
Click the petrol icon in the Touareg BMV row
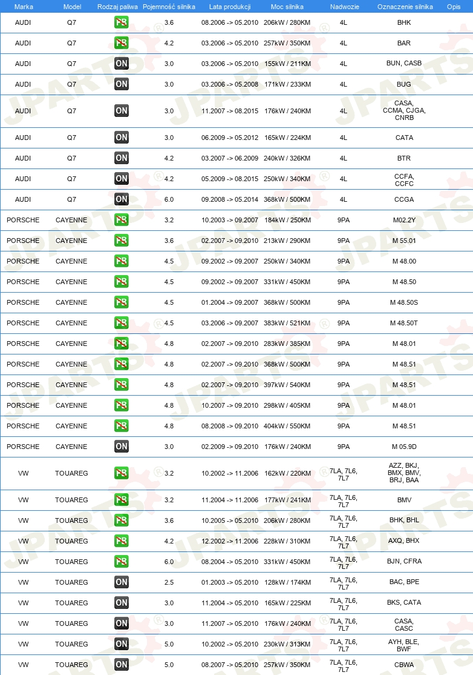pyautogui.click(x=122, y=500)
